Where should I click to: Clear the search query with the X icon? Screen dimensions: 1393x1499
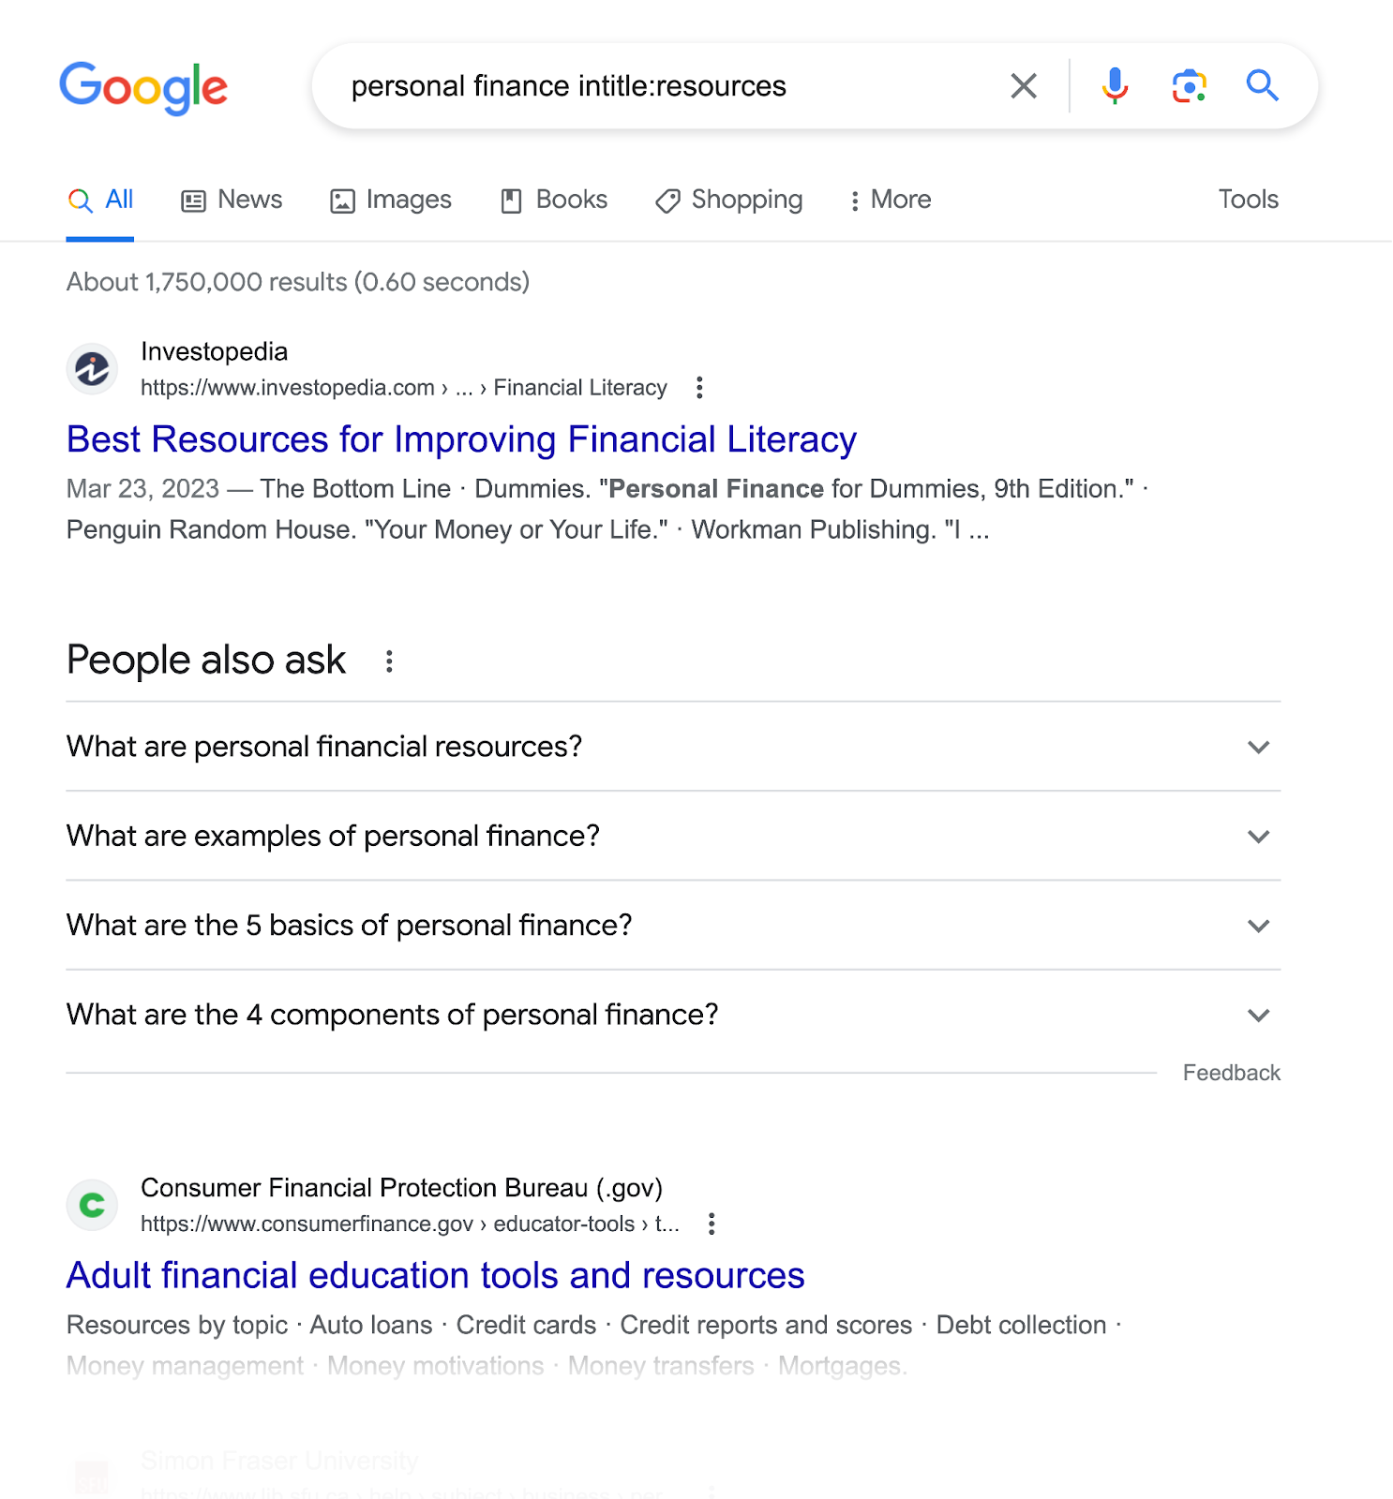(1023, 85)
